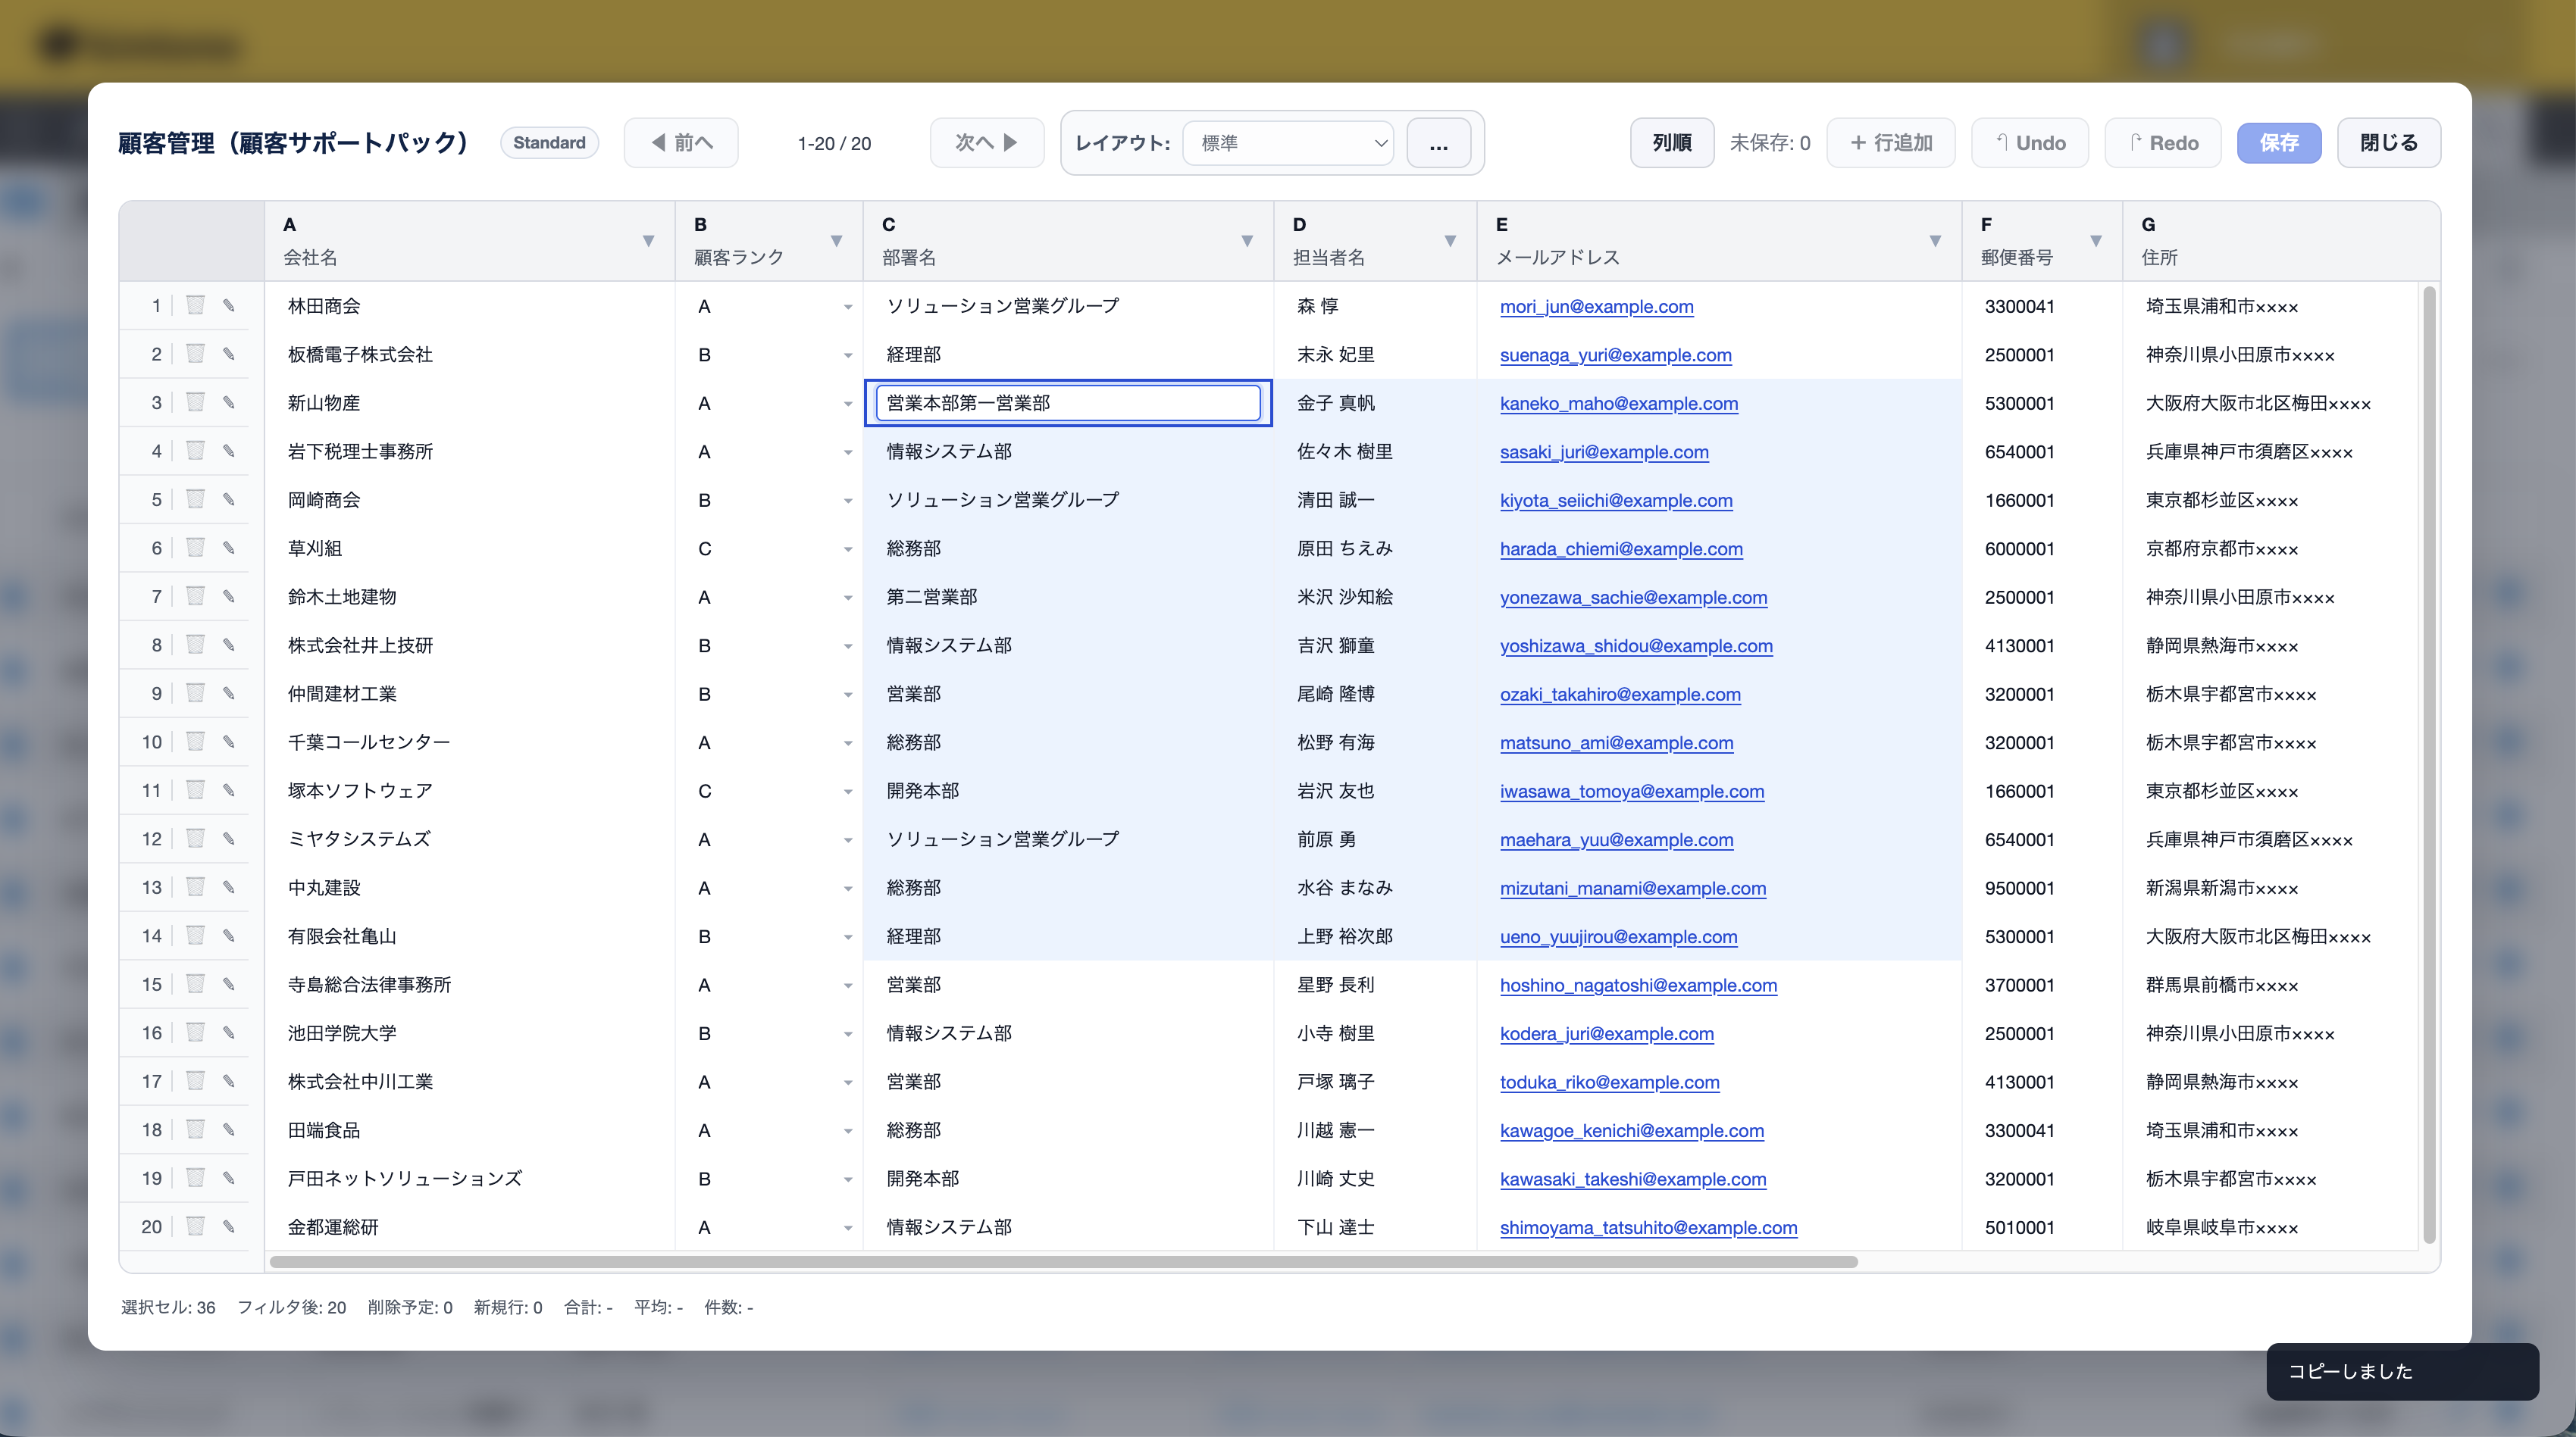
Task: Open kaneko_maho@example.com email link
Action: (1619, 404)
